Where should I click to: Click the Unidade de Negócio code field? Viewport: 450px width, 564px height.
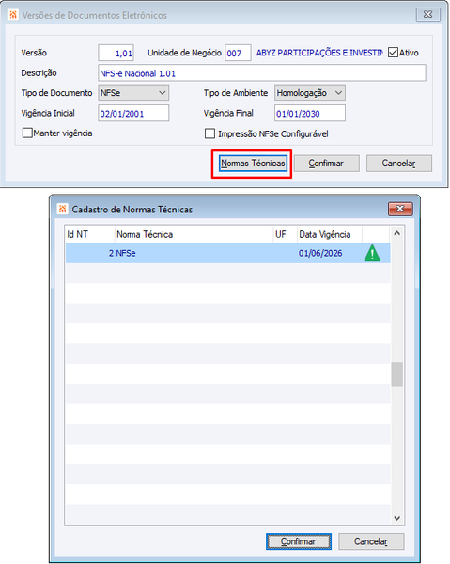(238, 54)
